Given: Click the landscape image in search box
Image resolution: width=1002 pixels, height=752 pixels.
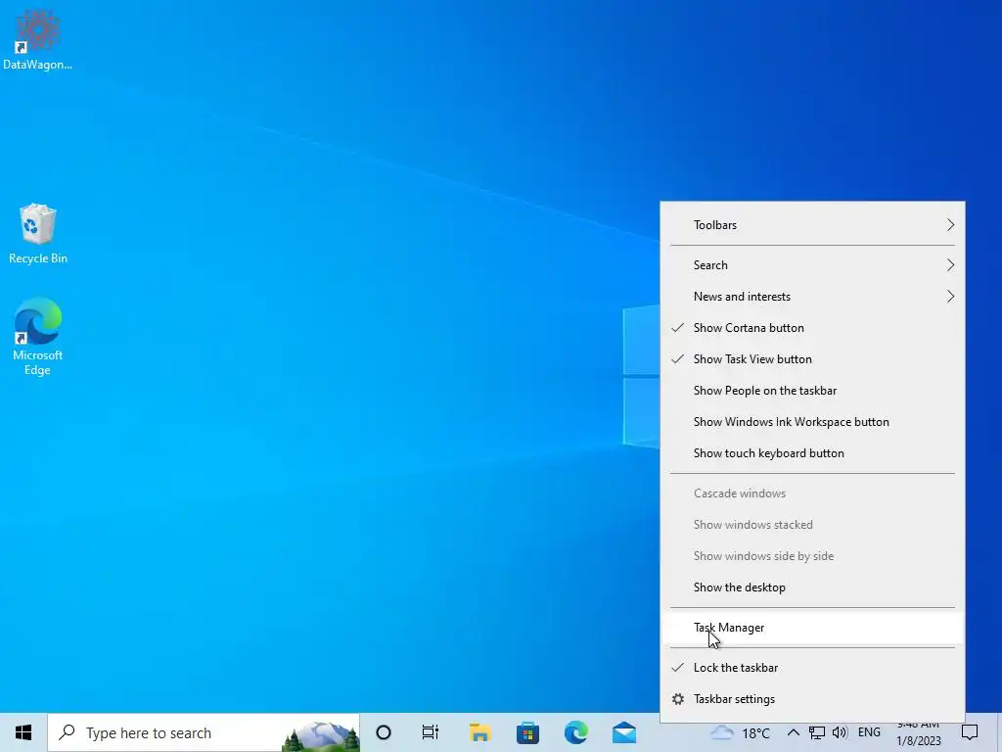Looking at the screenshot, I should point(320,735).
